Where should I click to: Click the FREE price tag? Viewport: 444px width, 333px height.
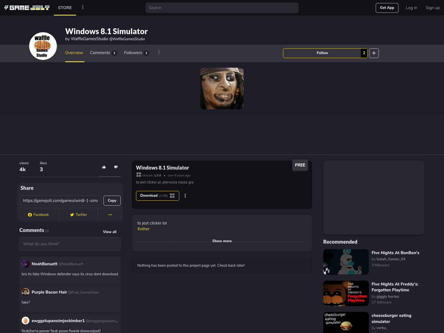[300, 165]
